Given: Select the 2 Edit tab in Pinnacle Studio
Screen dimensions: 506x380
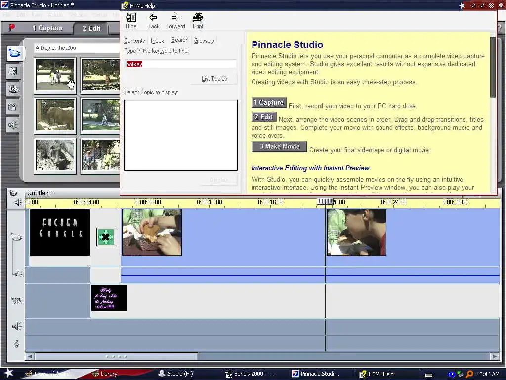Looking at the screenshot, I should pos(91,28).
